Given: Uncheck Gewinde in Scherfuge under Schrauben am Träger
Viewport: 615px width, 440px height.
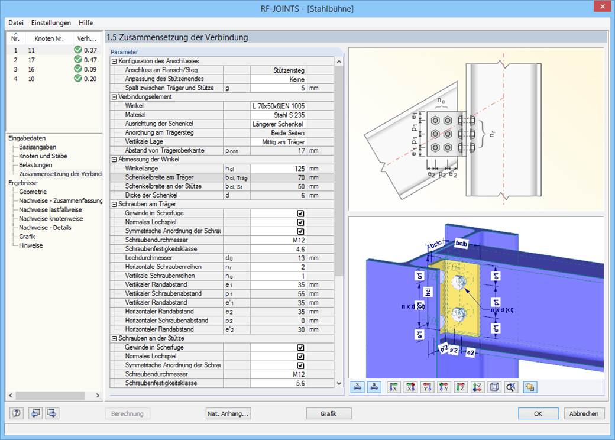Looking at the screenshot, I should coord(300,213).
